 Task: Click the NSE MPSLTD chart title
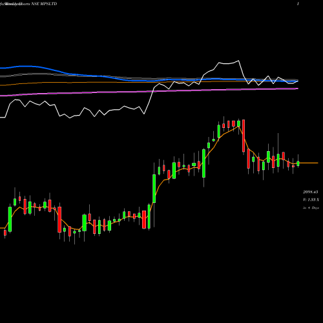(x=28, y=4)
